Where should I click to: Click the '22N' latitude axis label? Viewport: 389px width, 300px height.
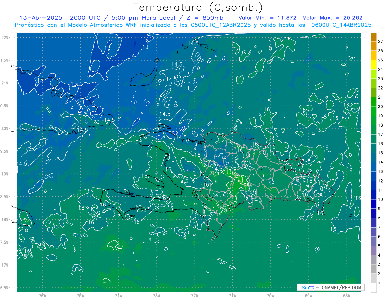pos(5,38)
